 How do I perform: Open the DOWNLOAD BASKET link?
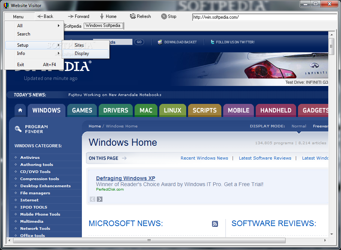tap(181, 42)
